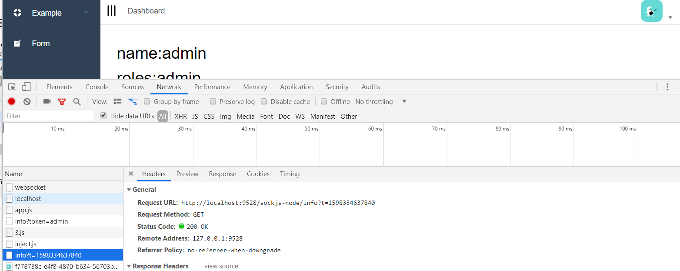Filter requests by Img
This screenshot has width=680, height=271.
coord(226,116)
